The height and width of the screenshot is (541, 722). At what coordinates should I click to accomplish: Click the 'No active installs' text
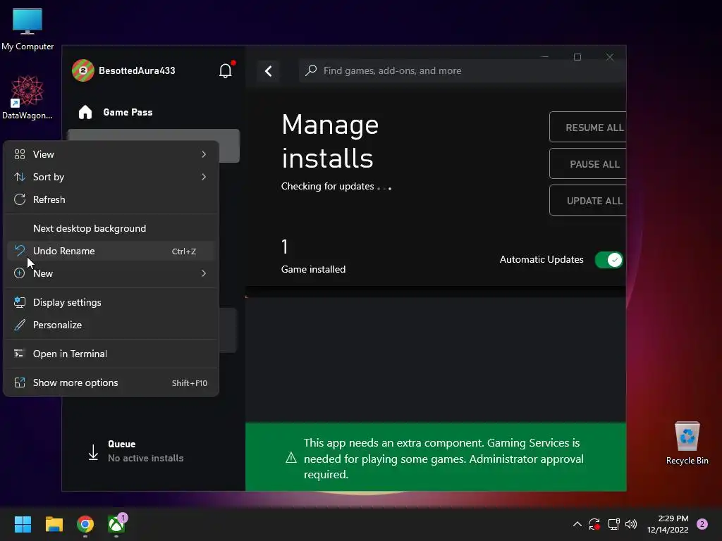(x=145, y=458)
